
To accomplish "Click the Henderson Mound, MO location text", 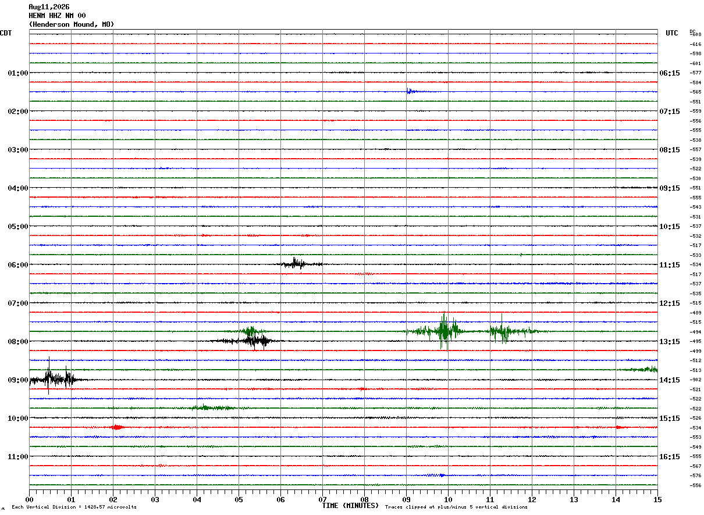I will 72,24.
